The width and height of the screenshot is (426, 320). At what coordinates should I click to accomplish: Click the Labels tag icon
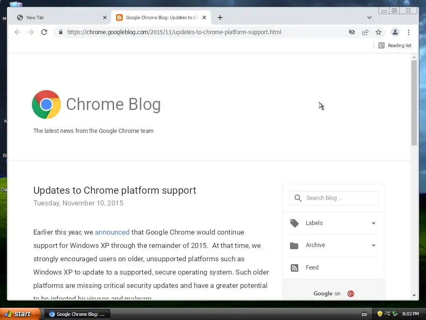click(294, 223)
